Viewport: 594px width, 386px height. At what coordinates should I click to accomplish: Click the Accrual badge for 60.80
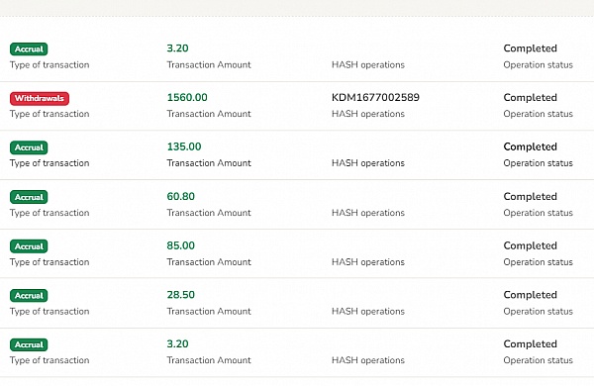pos(29,197)
